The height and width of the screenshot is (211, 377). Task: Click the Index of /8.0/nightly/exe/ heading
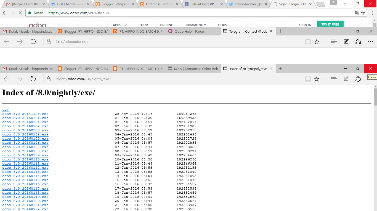pyautogui.click(x=49, y=93)
